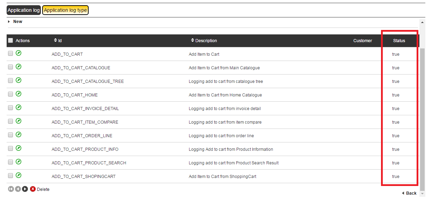Click the red Delete icon
This screenshot has width=433, height=202.
(x=32, y=189)
